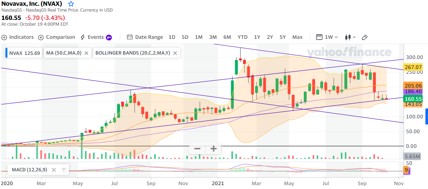The height and width of the screenshot is (189, 428).
Task: Open the Date Range picker
Action: point(145,37)
